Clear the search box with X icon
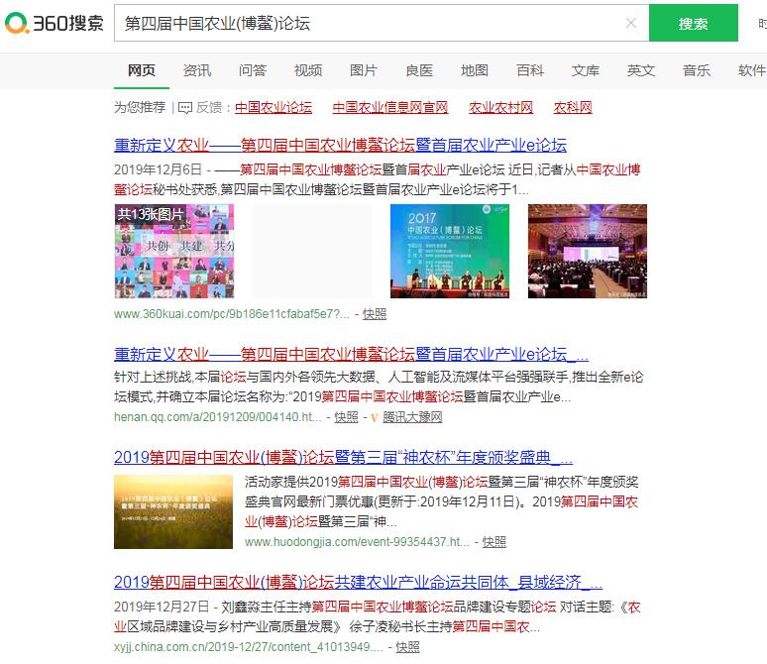The image size is (767, 664). pyautogui.click(x=631, y=24)
